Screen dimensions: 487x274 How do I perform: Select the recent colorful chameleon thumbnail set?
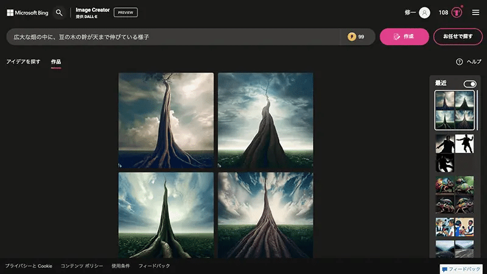454,194
